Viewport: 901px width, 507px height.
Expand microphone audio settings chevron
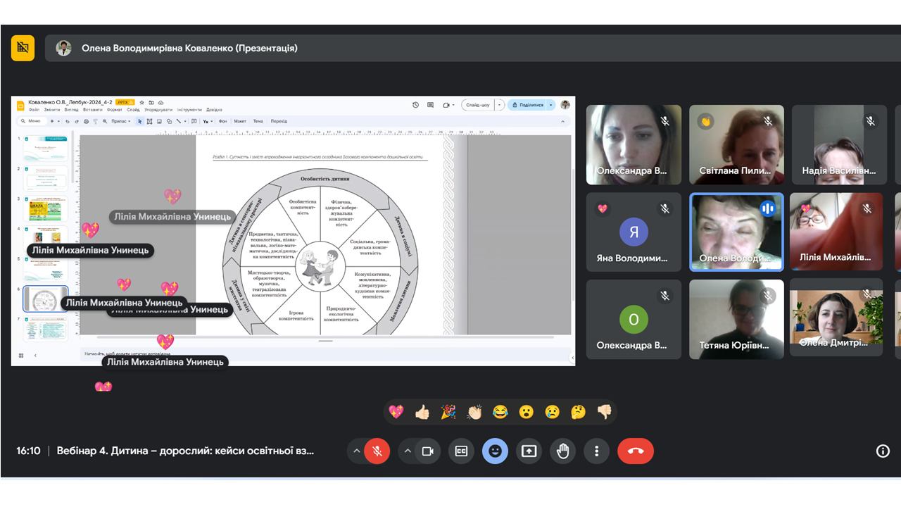pos(357,451)
